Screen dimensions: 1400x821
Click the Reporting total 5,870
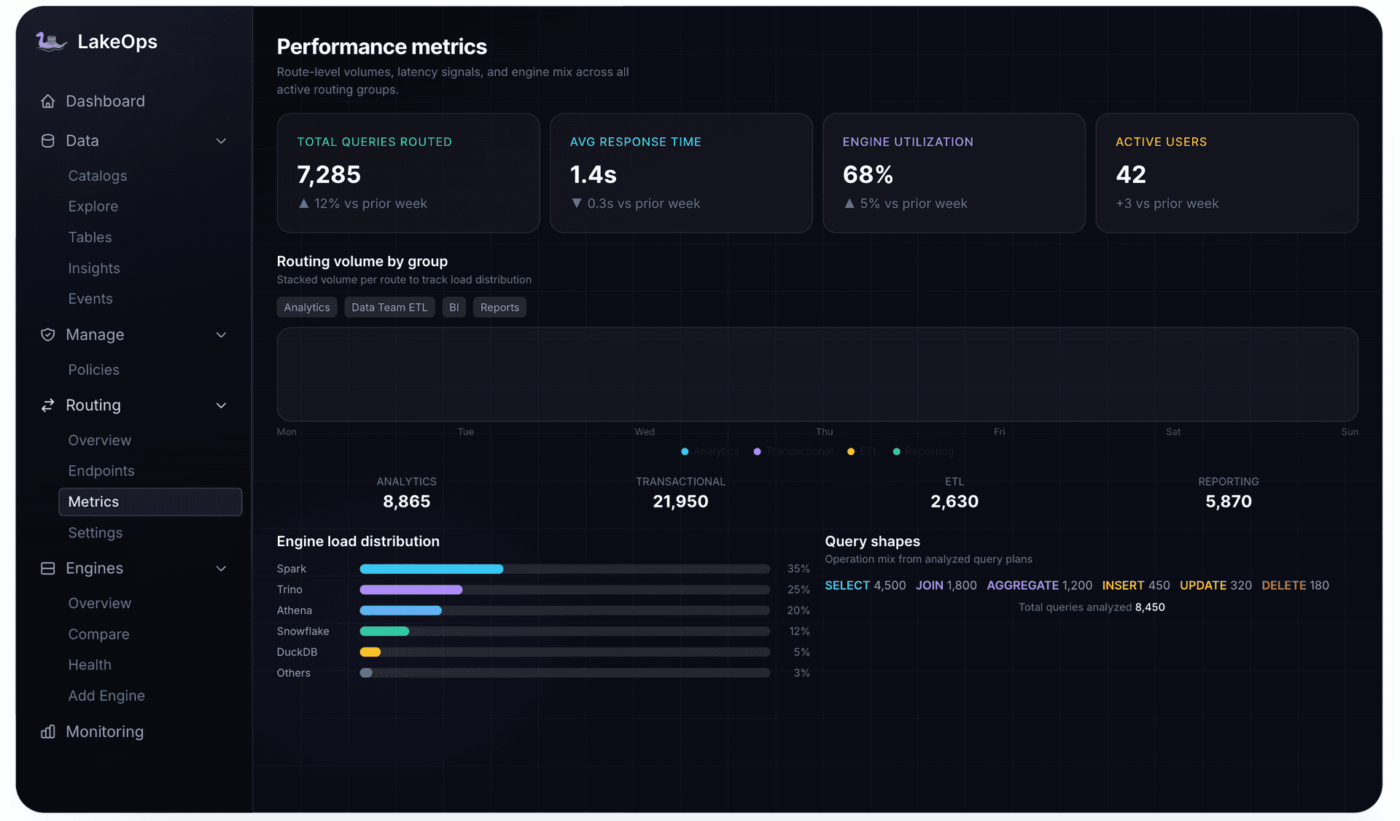[x=1228, y=502]
